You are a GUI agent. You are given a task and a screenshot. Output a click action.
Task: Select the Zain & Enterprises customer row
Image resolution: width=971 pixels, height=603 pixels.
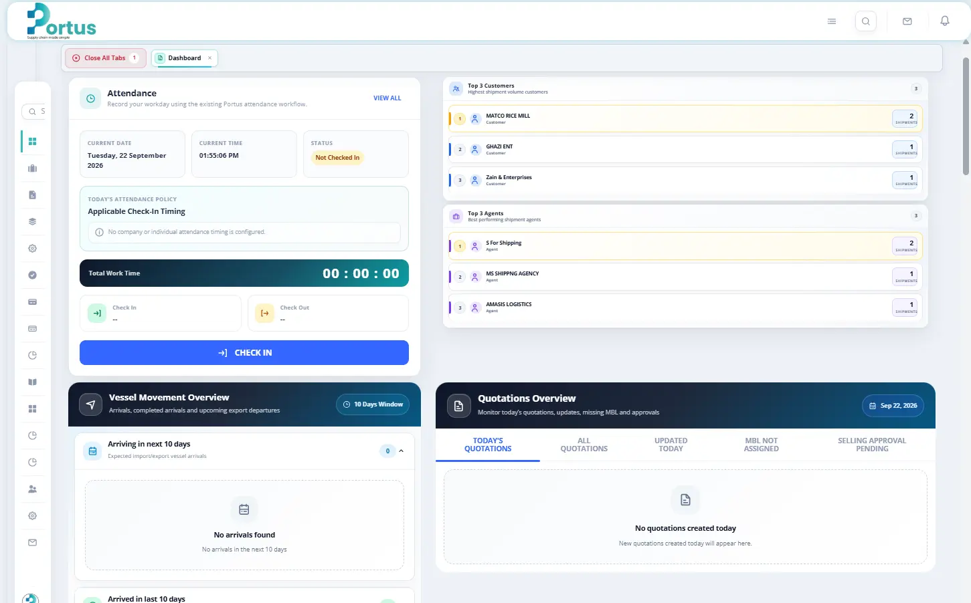[x=685, y=180]
